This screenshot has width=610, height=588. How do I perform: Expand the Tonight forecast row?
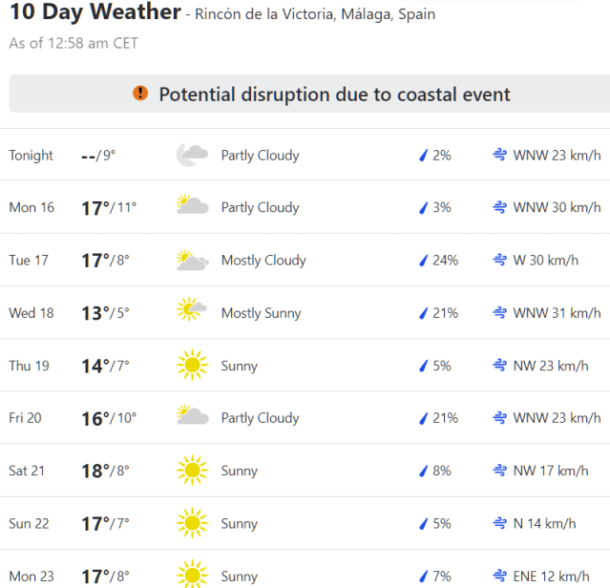pyautogui.click(x=32, y=155)
